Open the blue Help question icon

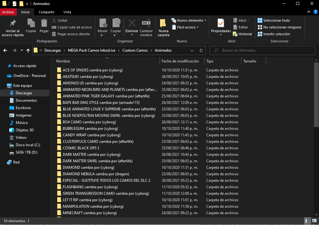[x=316, y=12]
